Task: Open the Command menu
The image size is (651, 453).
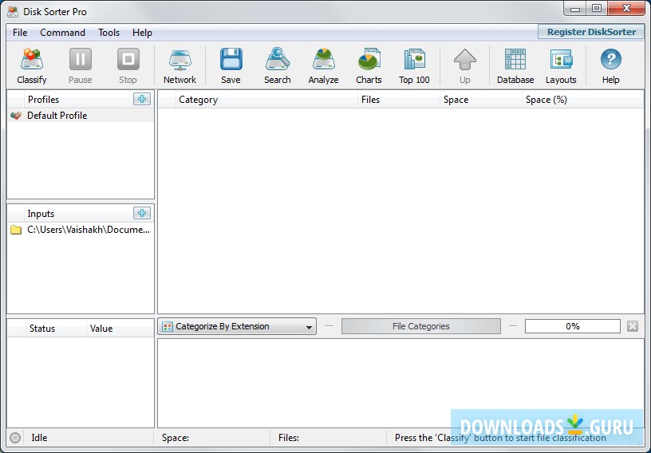Action: [x=63, y=33]
